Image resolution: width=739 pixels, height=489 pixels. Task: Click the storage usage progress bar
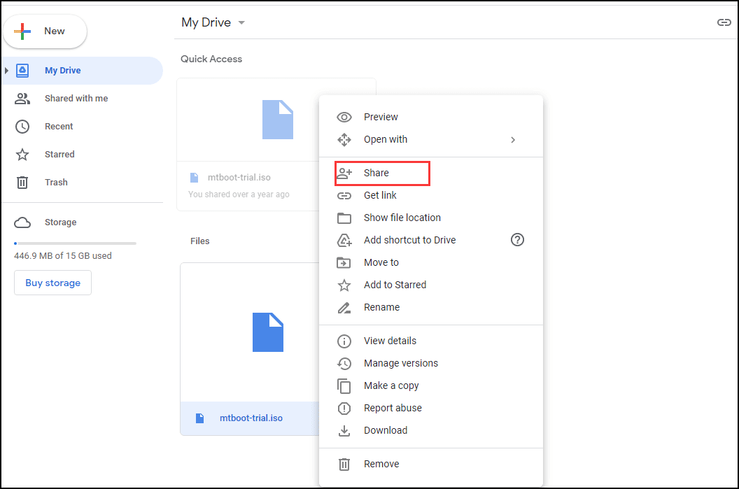pyautogui.click(x=76, y=243)
